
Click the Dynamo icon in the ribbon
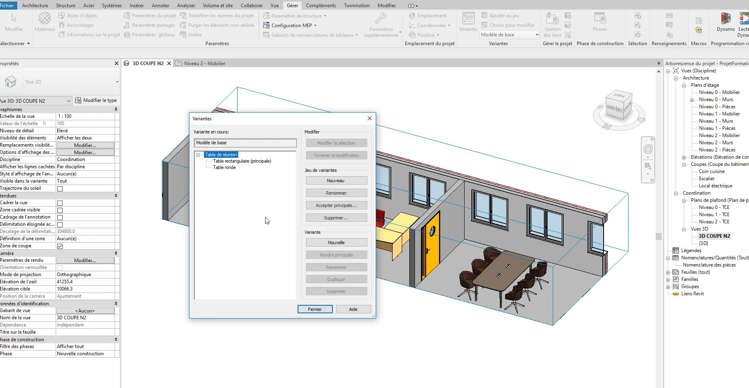tap(725, 19)
